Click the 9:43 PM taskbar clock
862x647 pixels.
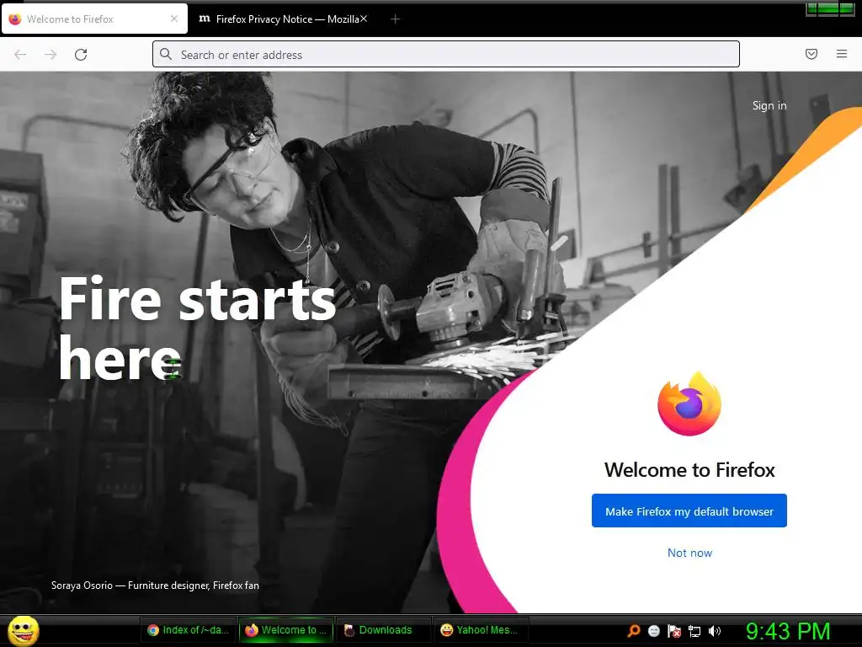coord(788,631)
